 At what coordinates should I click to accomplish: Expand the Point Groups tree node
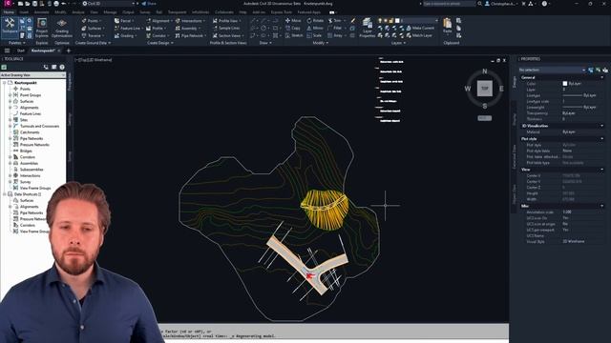click(11, 95)
